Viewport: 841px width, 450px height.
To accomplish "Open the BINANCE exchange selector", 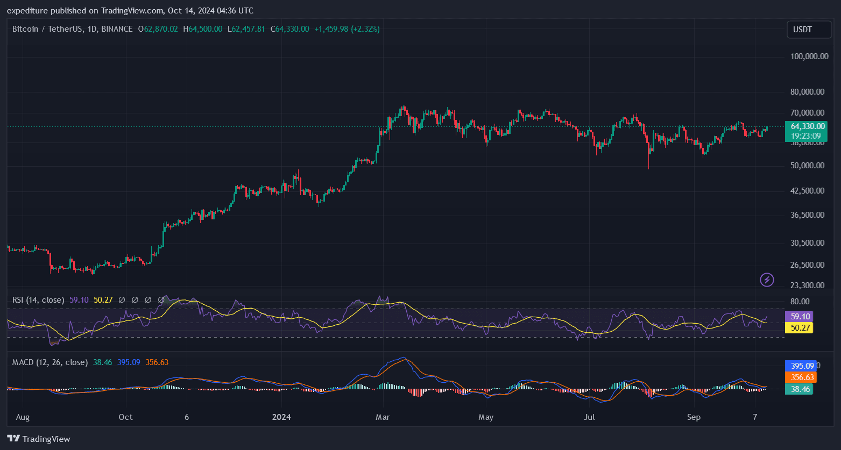I will pyautogui.click(x=116, y=29).
